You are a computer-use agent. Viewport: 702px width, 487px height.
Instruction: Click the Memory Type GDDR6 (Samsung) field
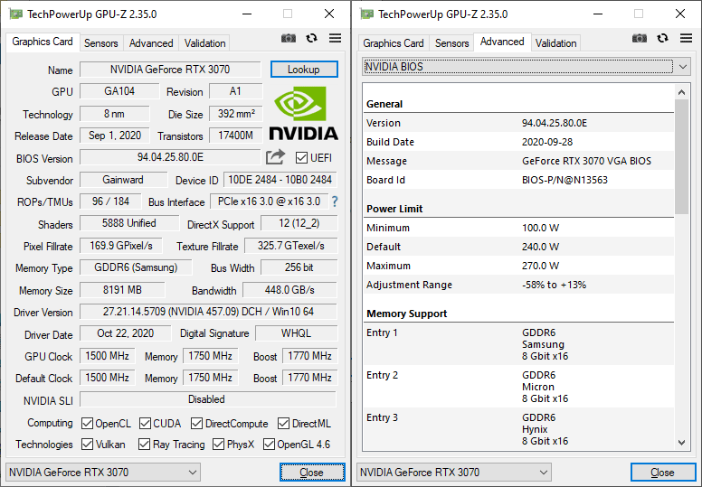(136, 267)
